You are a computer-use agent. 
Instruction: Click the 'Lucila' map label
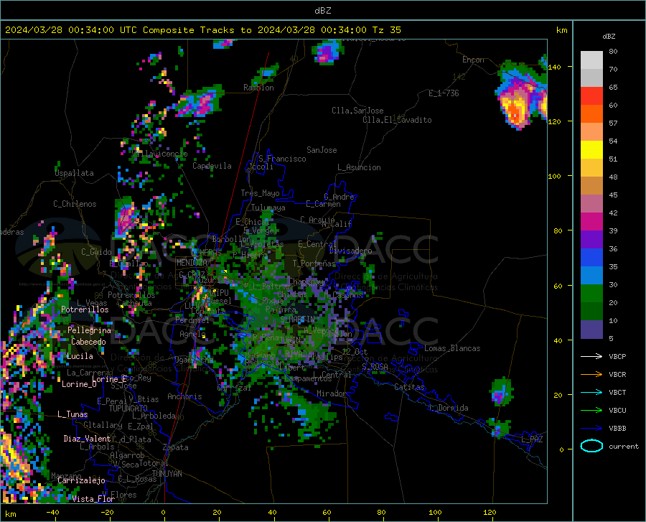[x=80, y=356]
